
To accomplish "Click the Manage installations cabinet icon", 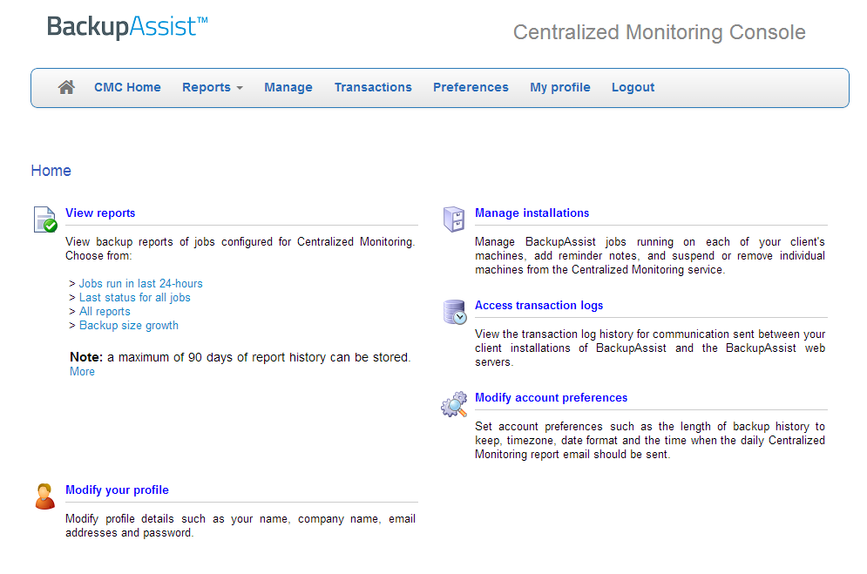I will pos(454,219).
